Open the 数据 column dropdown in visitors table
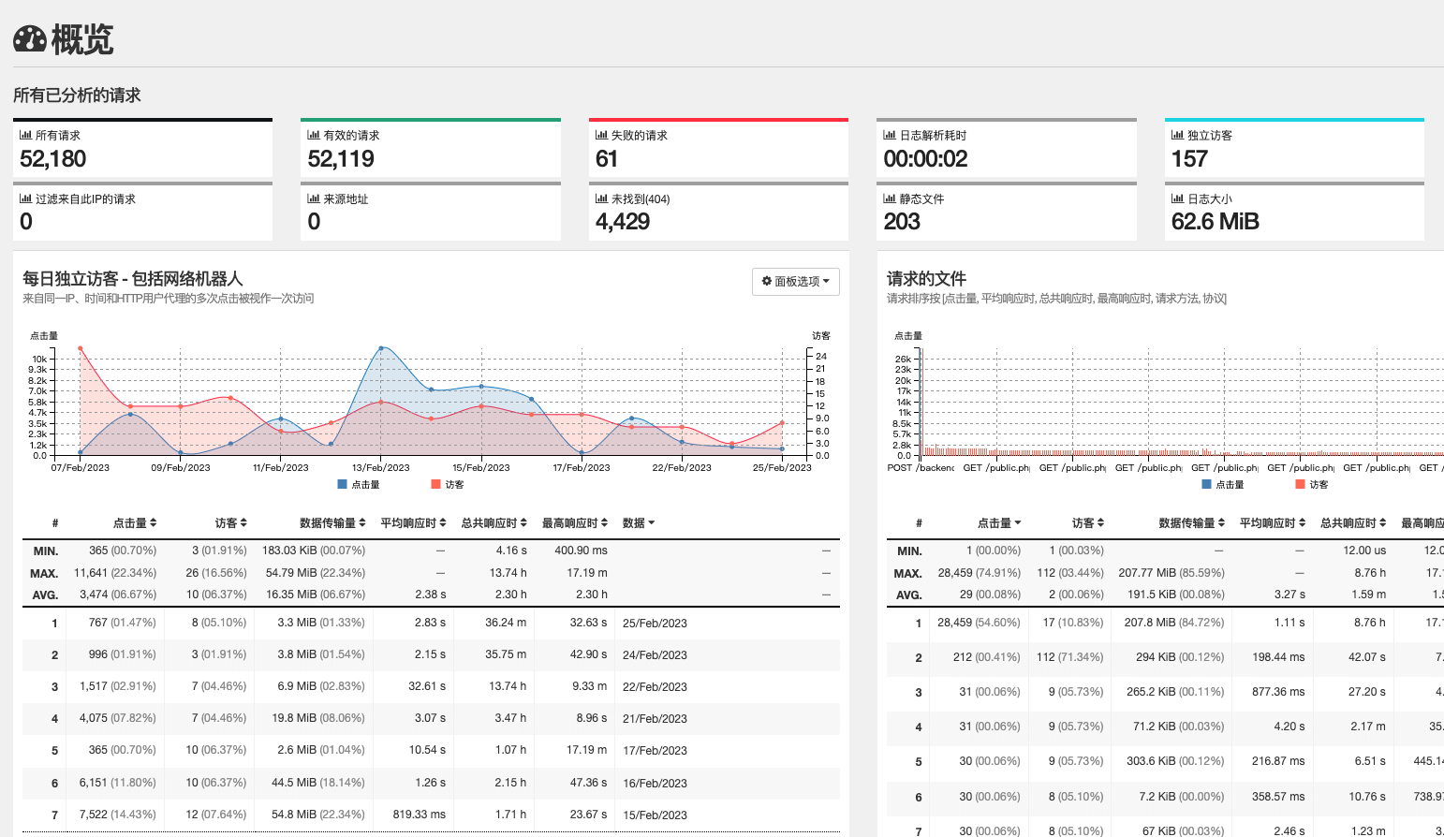Image resolution: width=1444 pixels, height=837 pixels. point(639,522)
